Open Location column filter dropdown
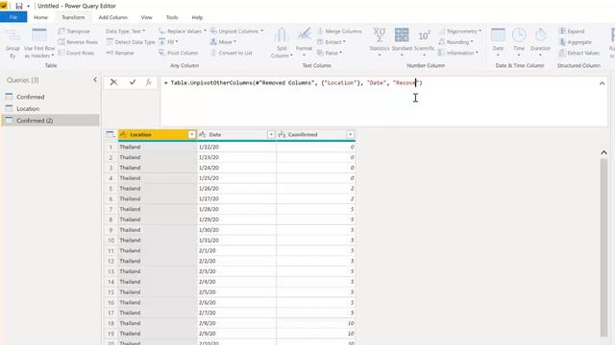615x345 pixels. click(x=192, y=134)
